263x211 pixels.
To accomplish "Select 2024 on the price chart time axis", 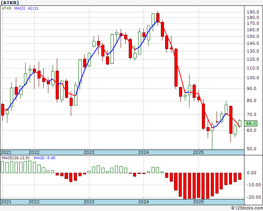I will (143, 152).
